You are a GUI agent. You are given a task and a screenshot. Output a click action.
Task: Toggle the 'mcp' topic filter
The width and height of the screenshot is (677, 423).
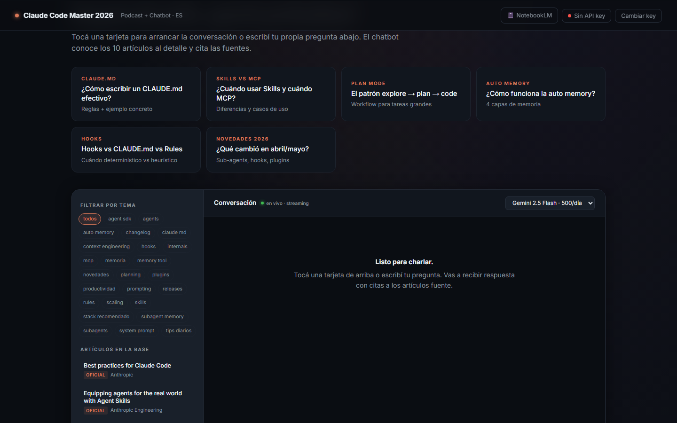[88, 261]
